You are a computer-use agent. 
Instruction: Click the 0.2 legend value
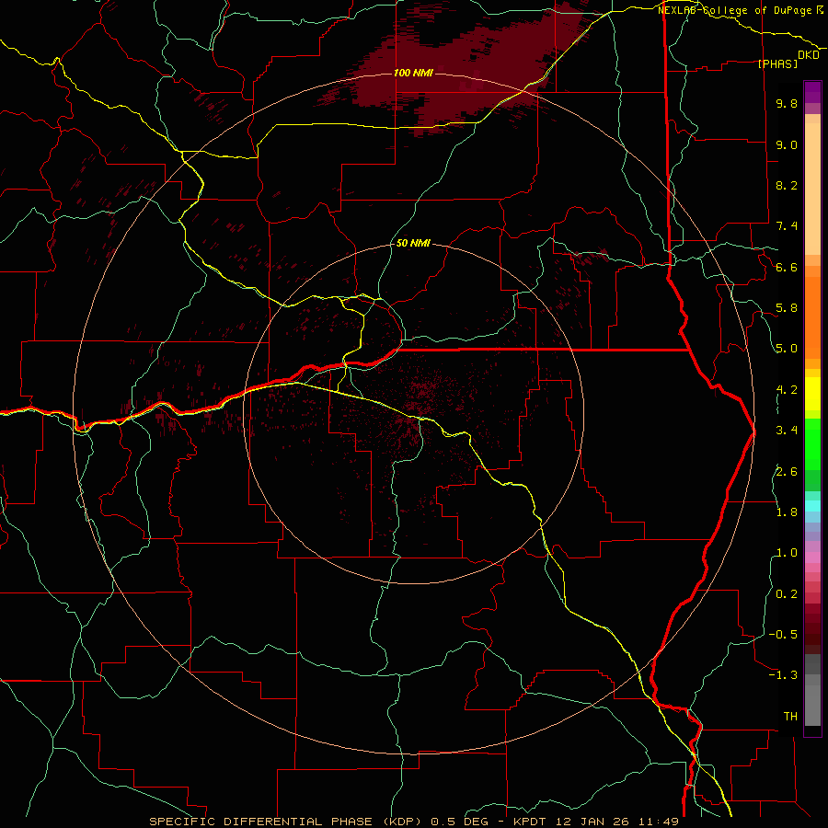[787, 593]
